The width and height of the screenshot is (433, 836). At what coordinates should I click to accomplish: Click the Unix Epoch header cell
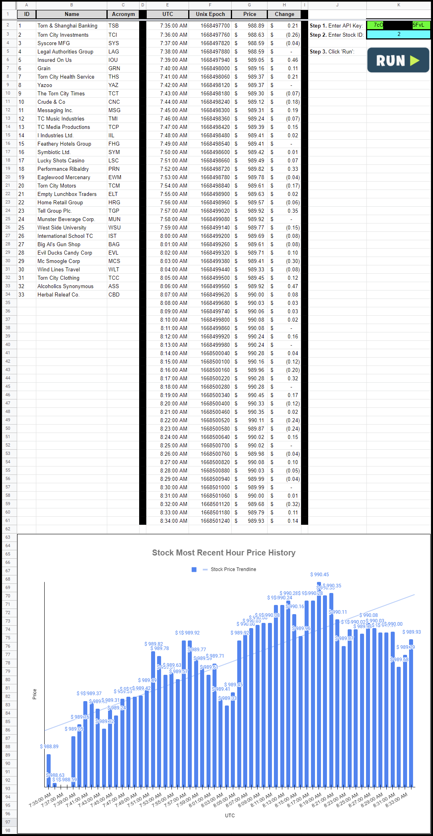point(210,14)
